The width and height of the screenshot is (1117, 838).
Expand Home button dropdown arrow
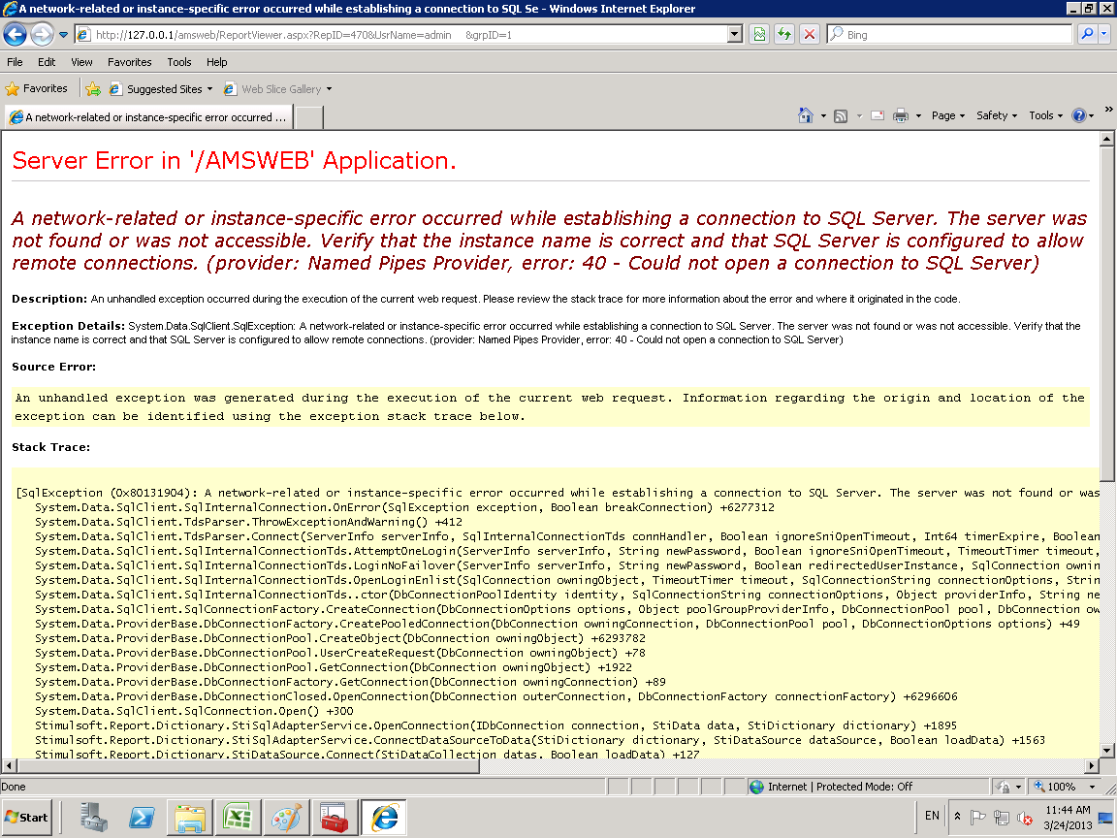pyautogui.click(x=823, y=116)
